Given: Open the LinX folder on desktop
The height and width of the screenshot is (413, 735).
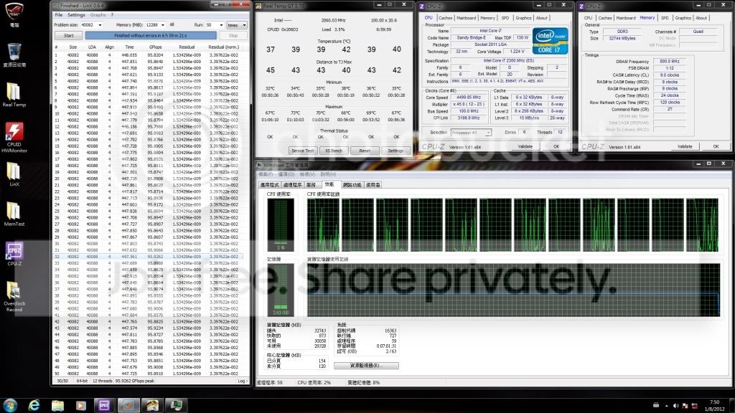Looking at the screenshot, I should (14, 174).
